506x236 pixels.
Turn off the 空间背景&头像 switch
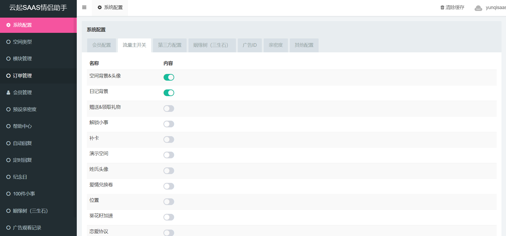[x=169, y=77]
